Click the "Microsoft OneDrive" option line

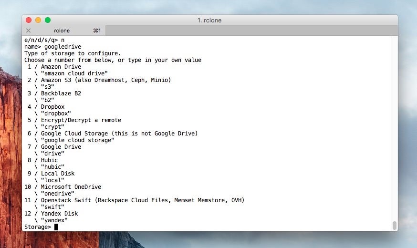(x=71, y=187)
